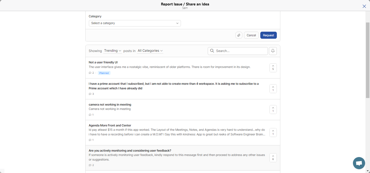Screen dimensions: 370x173
Task: Open the chat bubble widget
Action: click(x=359, y=163)
